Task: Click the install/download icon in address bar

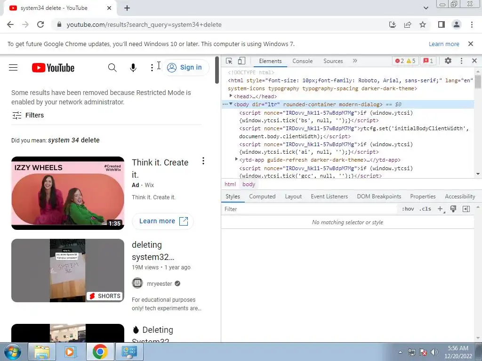Action: tap(393, 24)
